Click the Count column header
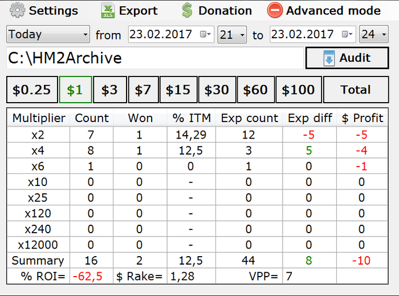This screenshot has height=296, width=399. click(92, 118)
